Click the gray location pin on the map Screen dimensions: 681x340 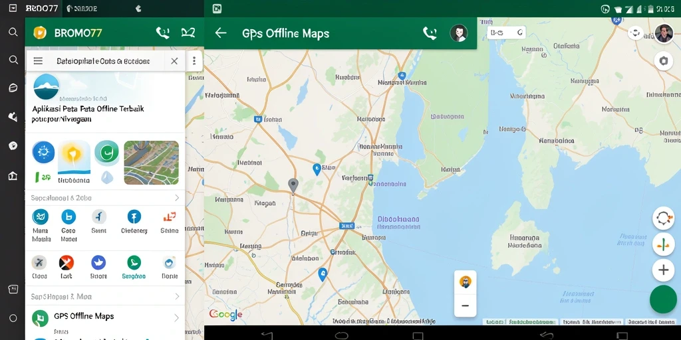pyautogui.click(x=293, y=186)
